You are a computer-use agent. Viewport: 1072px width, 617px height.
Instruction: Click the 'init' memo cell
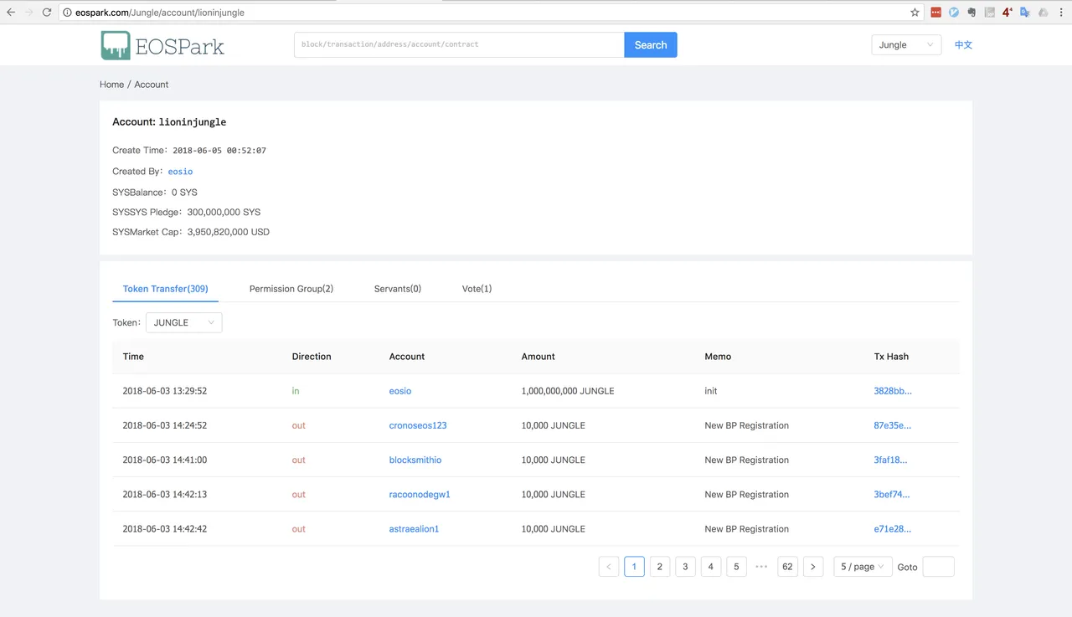click(711, 391)
